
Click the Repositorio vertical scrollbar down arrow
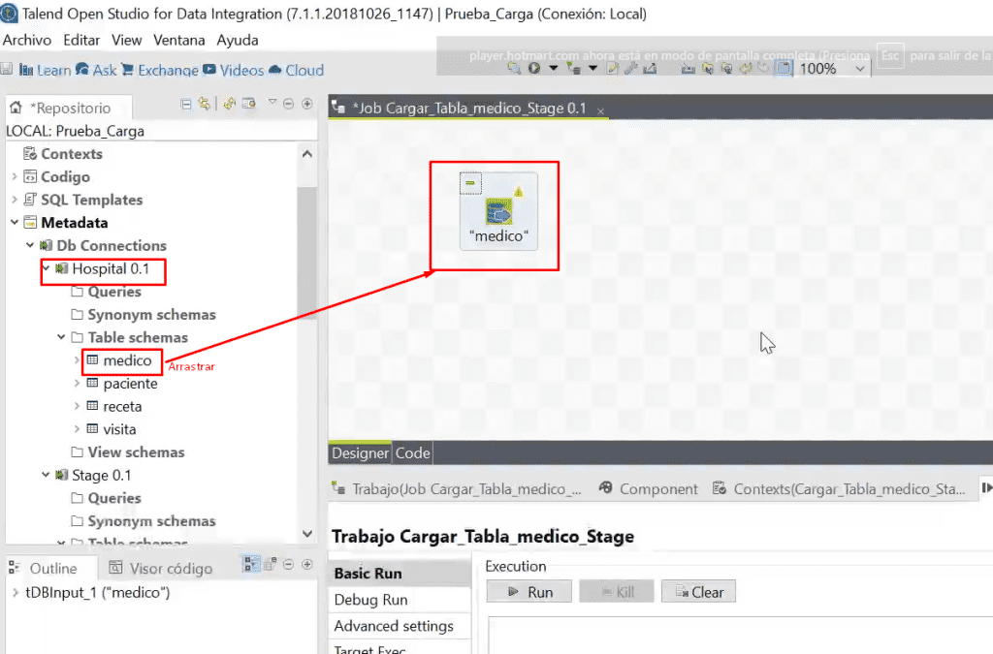pyautogui.click(x=307, y=533)
